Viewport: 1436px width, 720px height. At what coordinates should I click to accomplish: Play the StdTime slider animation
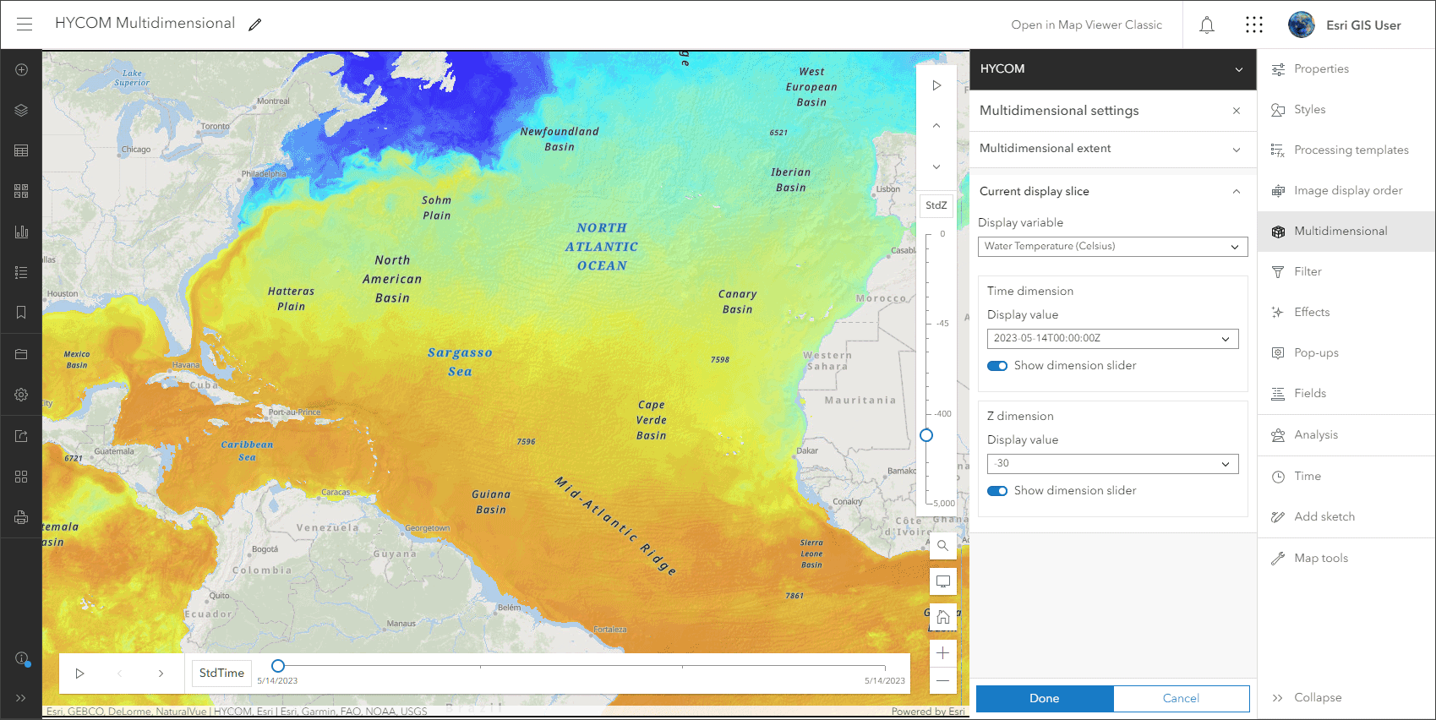pyautogui.click(x=80, y=674)
